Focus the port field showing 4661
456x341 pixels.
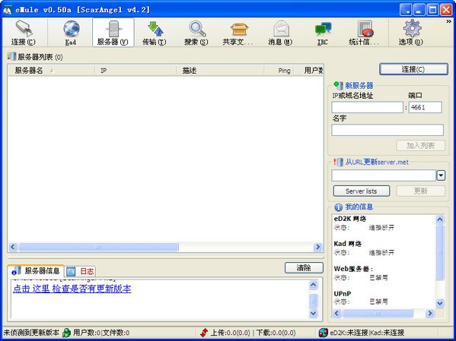(426, 107)
